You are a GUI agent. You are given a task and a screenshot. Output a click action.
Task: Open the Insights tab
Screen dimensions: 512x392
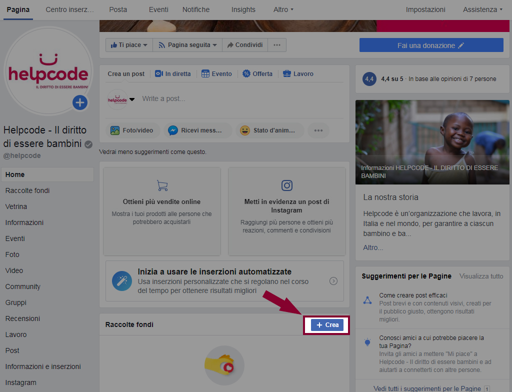[x=243, y=10]
